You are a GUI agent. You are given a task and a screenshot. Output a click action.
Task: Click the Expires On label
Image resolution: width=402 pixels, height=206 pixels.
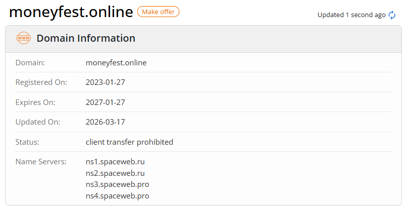pos(35,102)
